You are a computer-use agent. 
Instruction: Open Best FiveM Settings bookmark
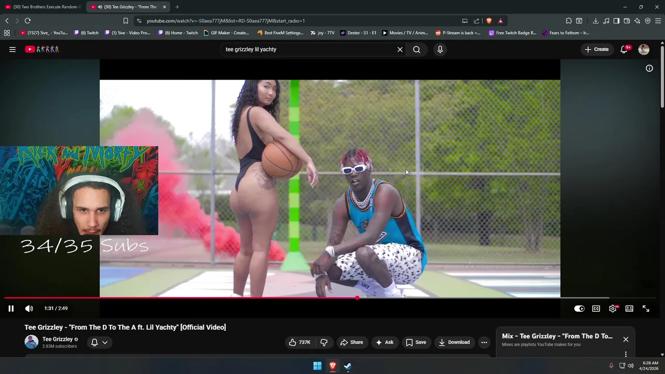click(280, 33)
